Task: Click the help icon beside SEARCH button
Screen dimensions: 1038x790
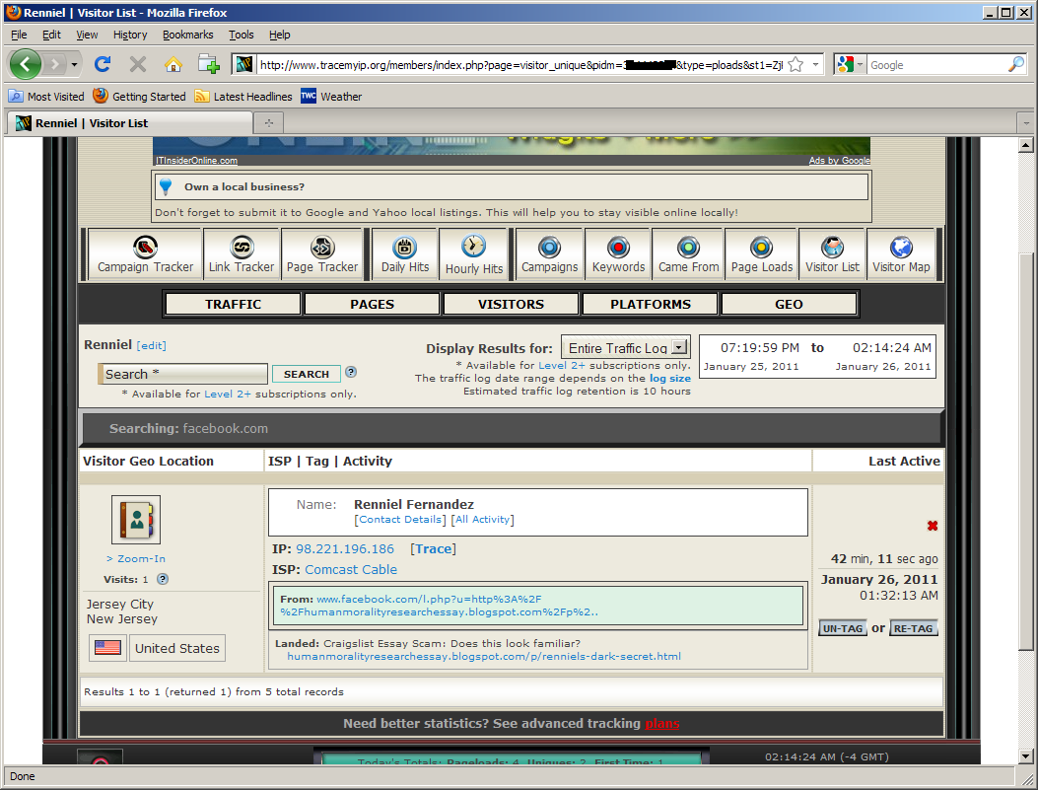Action: [351, 372]
